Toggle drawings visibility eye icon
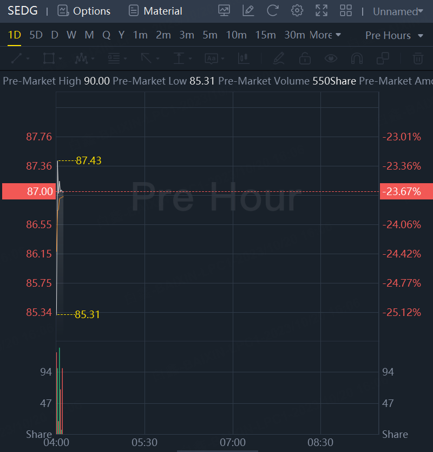The height and width of the screenshot is (452, 433). 331,58
